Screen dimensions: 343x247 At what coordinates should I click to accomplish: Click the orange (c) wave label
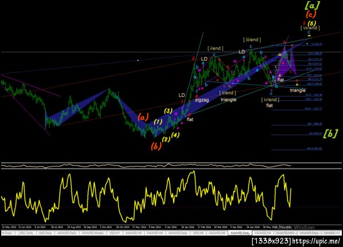pos(311,14)
